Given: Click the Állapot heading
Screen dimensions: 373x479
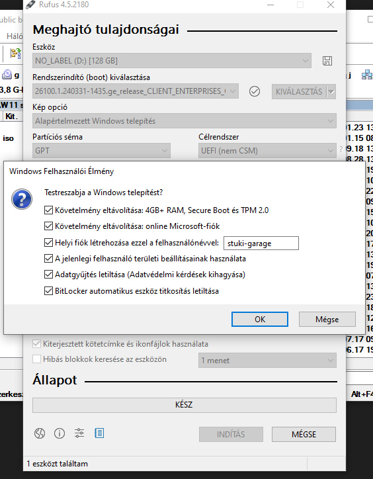Looking at the screenshot, I should pos(55,380).
